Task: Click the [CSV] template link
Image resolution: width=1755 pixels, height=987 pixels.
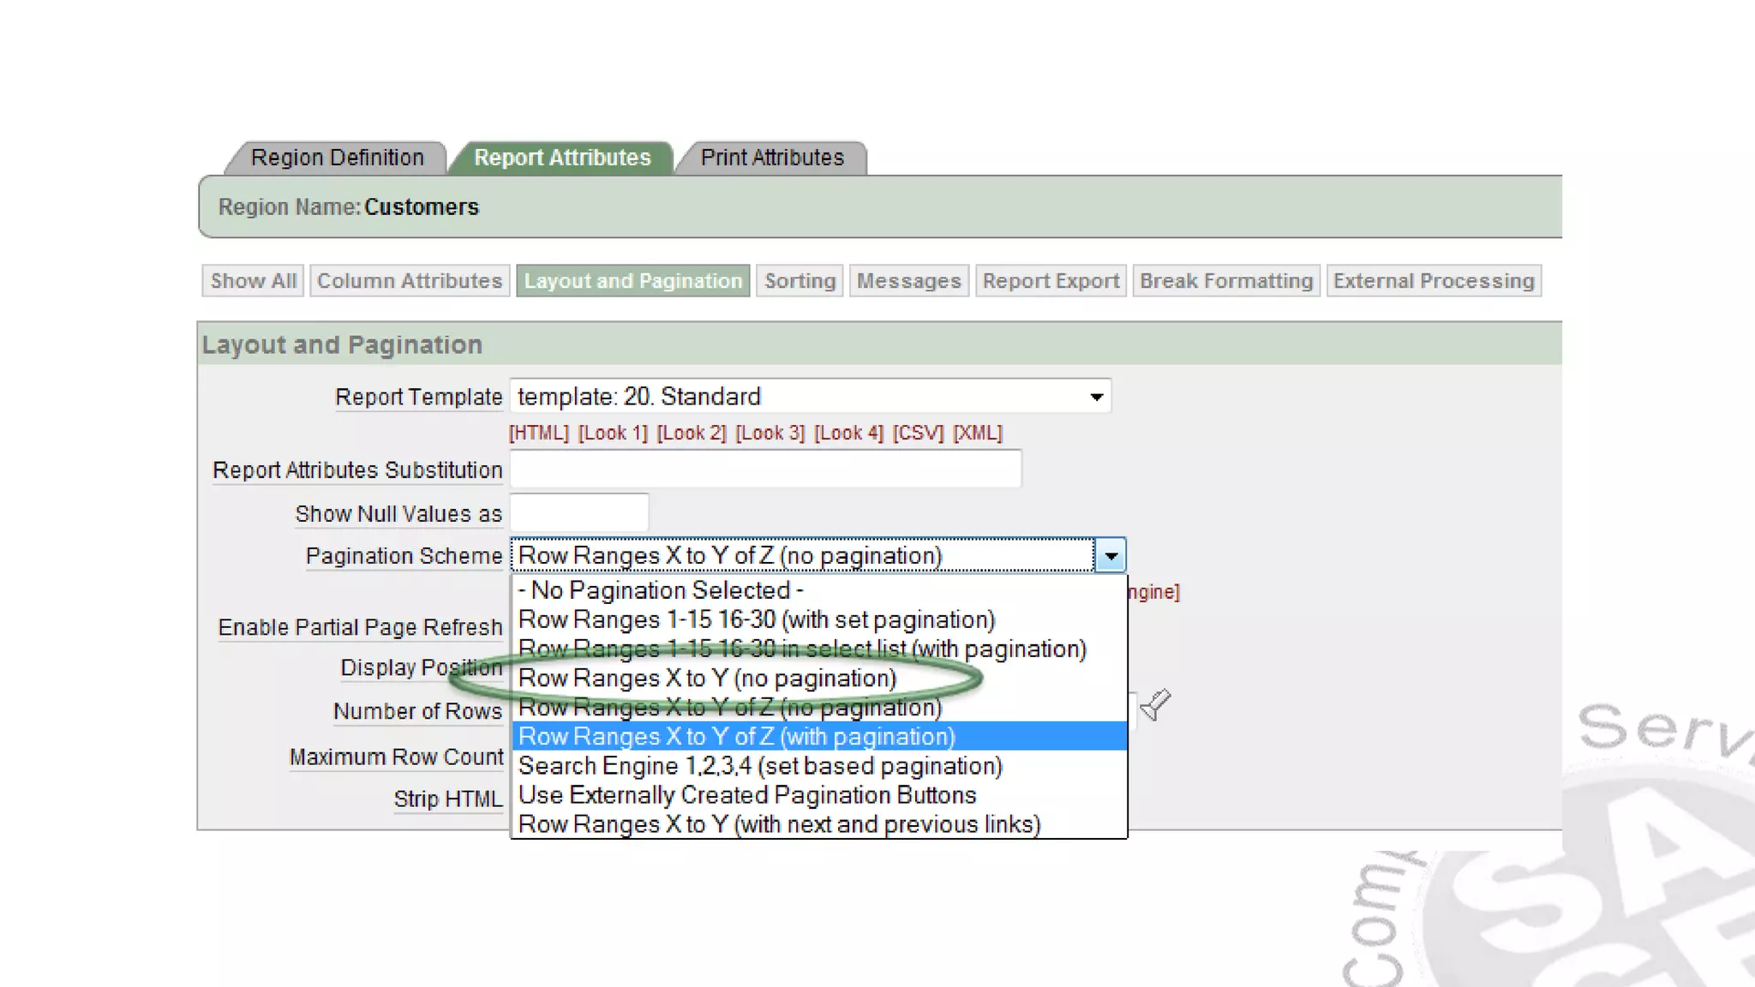Action: [x=917, y=434]
